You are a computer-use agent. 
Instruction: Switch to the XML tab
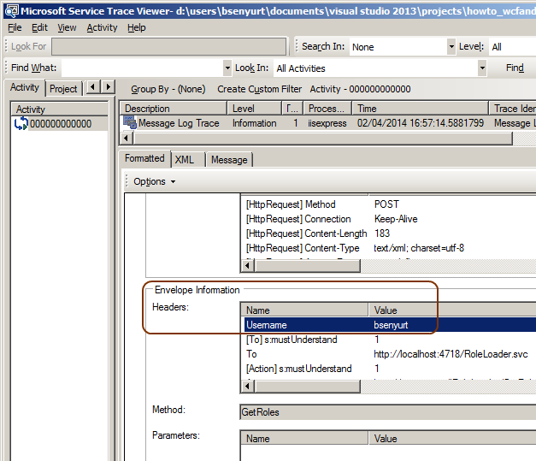(x=184, y=160)
